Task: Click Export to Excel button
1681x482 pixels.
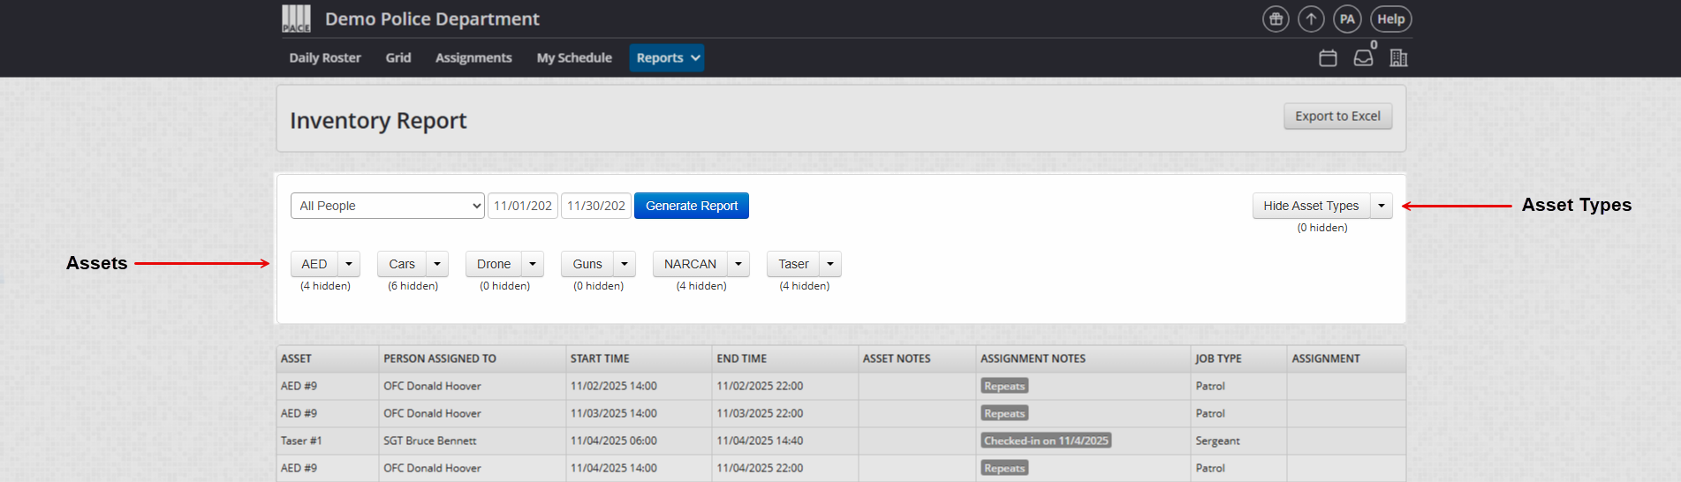Action: coord(1337,117)
